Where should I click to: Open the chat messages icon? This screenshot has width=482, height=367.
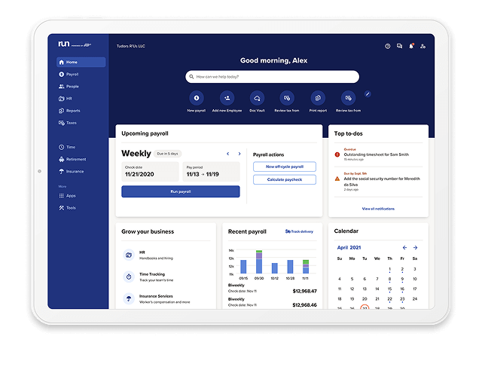click(399, 46)
